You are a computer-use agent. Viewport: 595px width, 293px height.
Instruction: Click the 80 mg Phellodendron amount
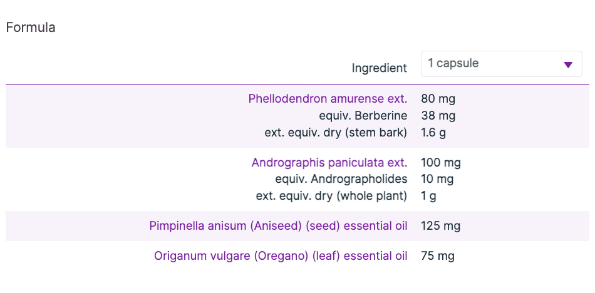tap(438, 99)
